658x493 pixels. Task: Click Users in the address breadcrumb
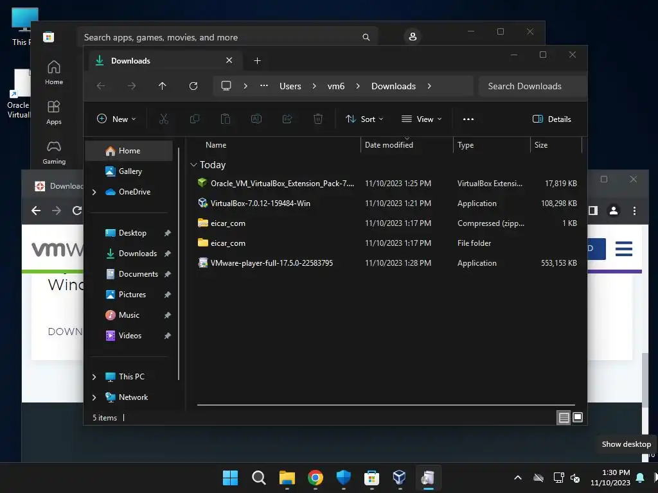[290, 86]
